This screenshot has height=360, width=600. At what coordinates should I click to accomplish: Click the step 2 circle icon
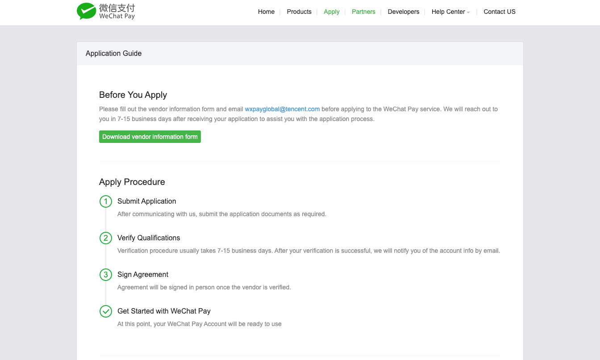click(x=106, y=238)
